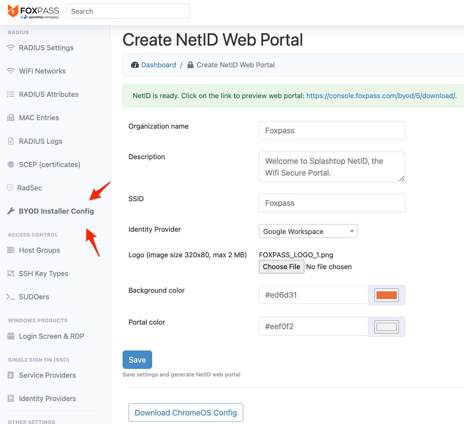Click the BYOD Installer wrench icon
The image size is (464, 424).
(11, 211)
